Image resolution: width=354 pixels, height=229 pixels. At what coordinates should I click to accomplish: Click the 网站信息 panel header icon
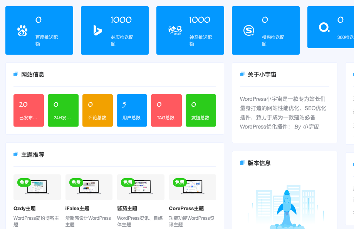15,74
